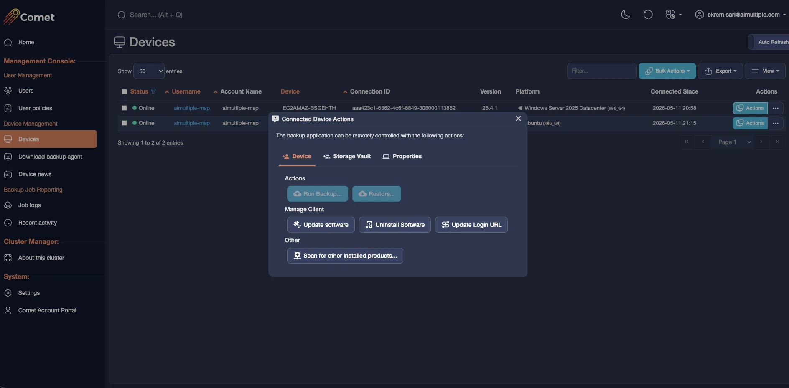
Task: Select Devices in the sidebar
Action: tap(48, 139)
